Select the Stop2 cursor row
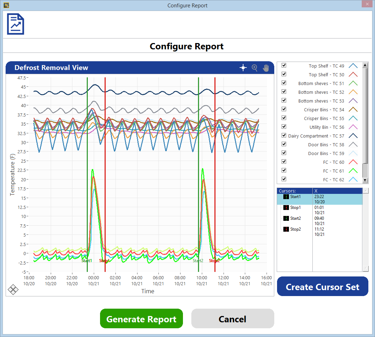375x337 pixels. [319, 232]
